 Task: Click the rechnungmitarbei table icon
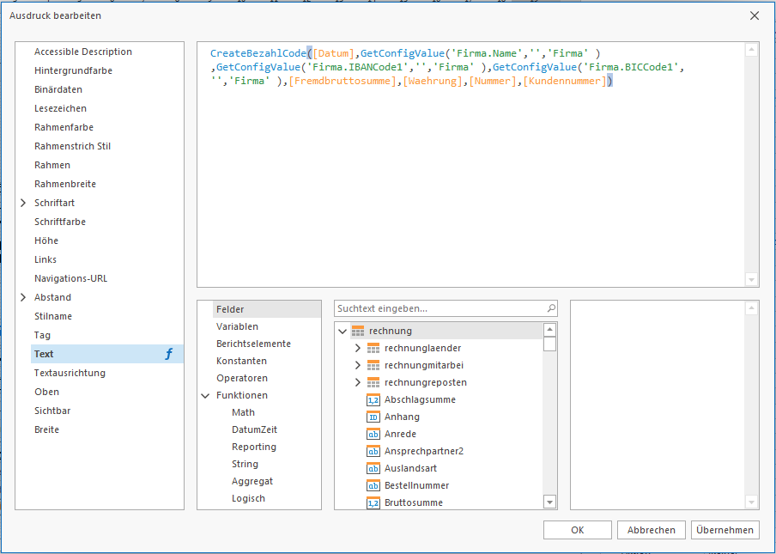click(x=373, y=365)
